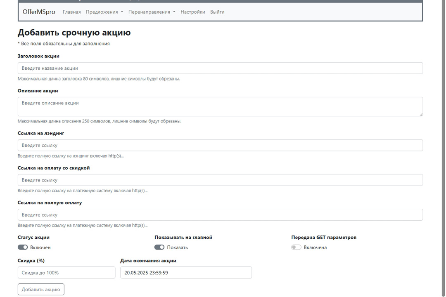Go to Главная page
Image resolution: width=446 pixels, height=297 pixels.
point(72,12)
